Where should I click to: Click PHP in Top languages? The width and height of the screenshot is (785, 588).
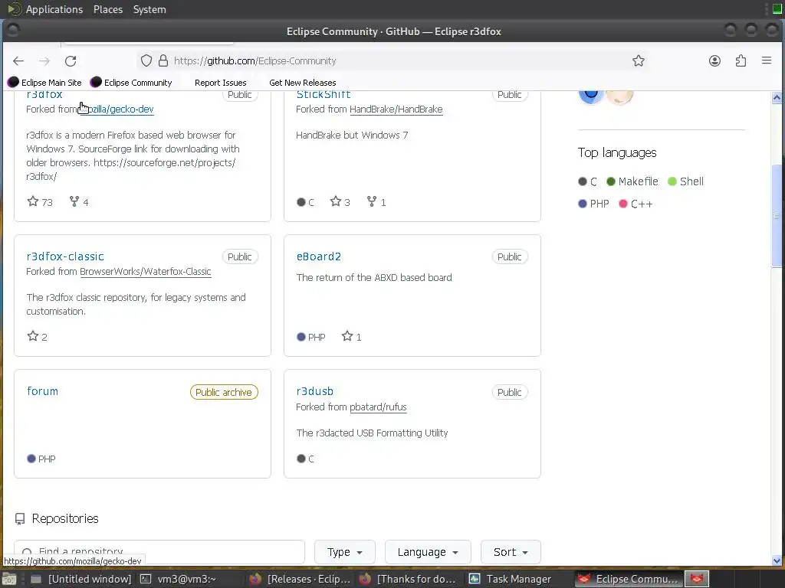tap(594, 204)
